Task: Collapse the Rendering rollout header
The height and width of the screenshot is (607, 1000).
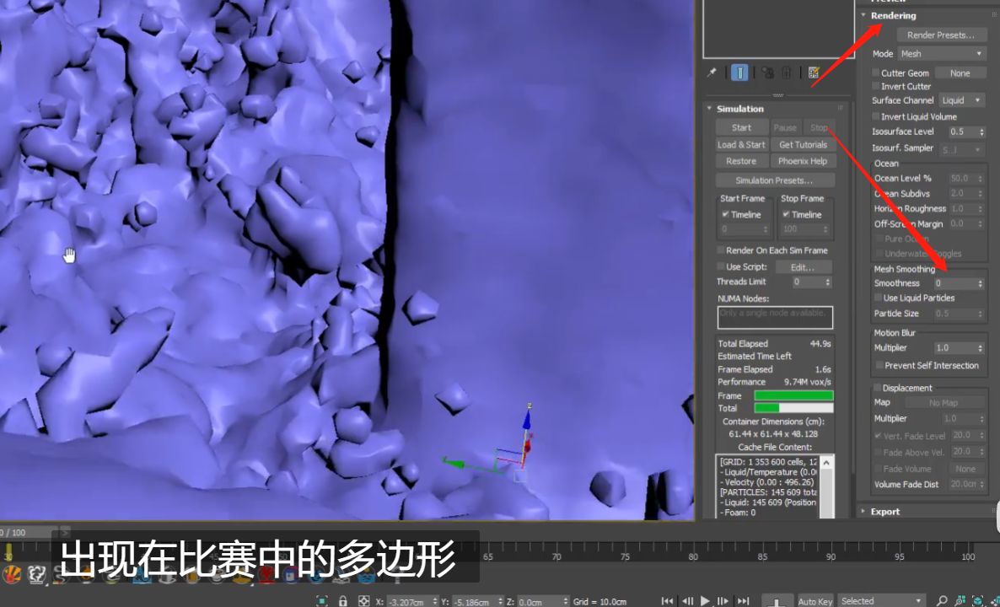Action: pos(893,15)
